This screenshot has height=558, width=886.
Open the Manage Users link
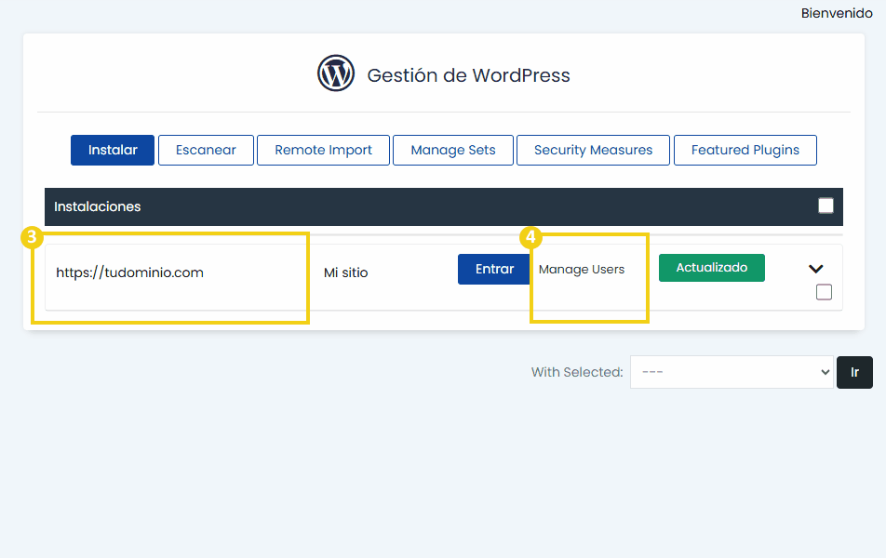tap(582, 270)
